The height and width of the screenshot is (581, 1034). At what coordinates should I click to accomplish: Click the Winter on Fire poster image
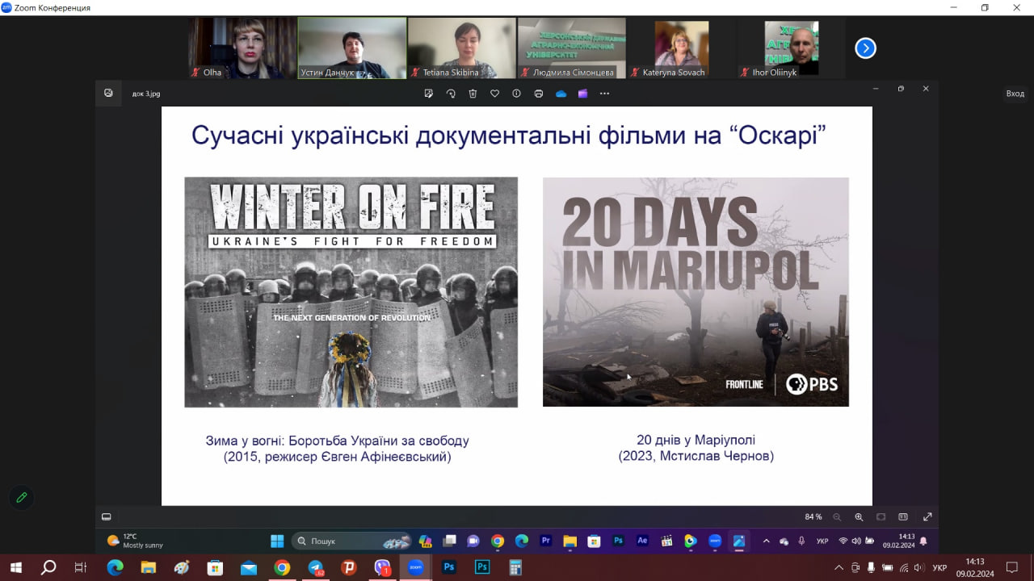(x=351, y=292)
